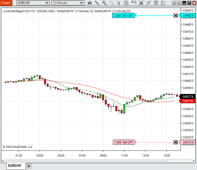Click the cyan 0.9492'8 price marker
Viewport: 197px width, 170px height.
[187, 16]
